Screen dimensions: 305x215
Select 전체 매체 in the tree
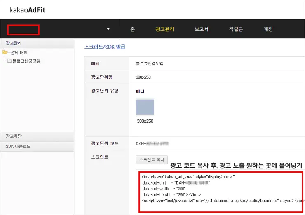tap(19, 53)
